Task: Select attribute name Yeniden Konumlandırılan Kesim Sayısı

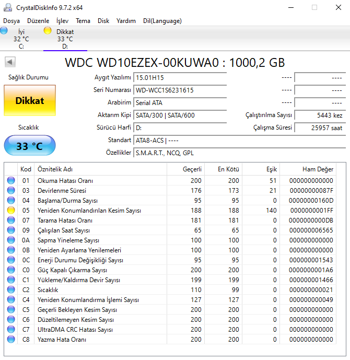Action: pos(89,211)
